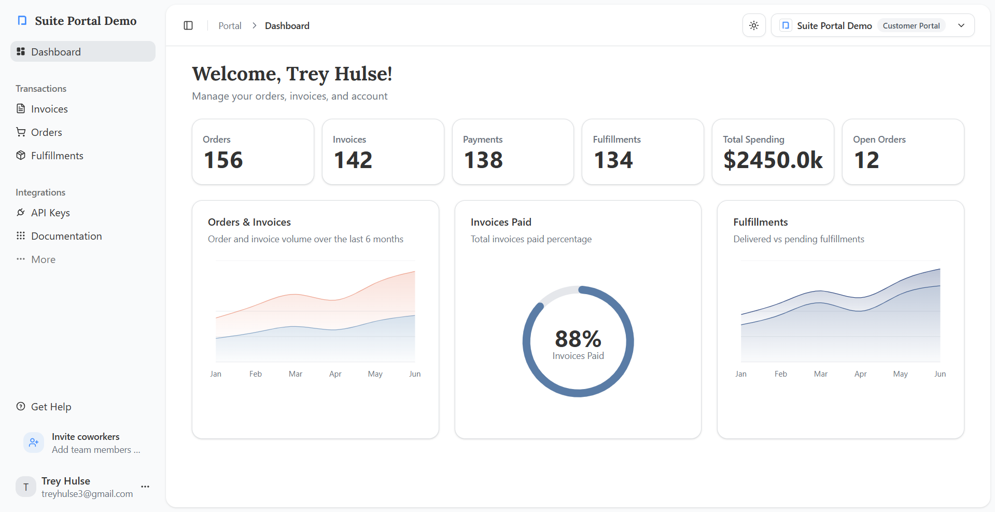This screenshot has height=512, width=995.
Task: Open More via the ellipsis icon
Action: [x=21, y=259]
